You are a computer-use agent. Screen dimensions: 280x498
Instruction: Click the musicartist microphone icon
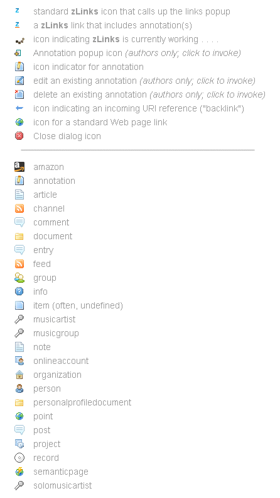pyautogui.click(x=19, y=319)
